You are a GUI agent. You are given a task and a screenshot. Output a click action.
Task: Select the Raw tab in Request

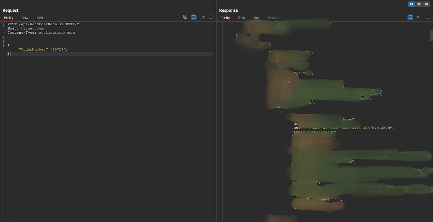[x=25, y=18]
